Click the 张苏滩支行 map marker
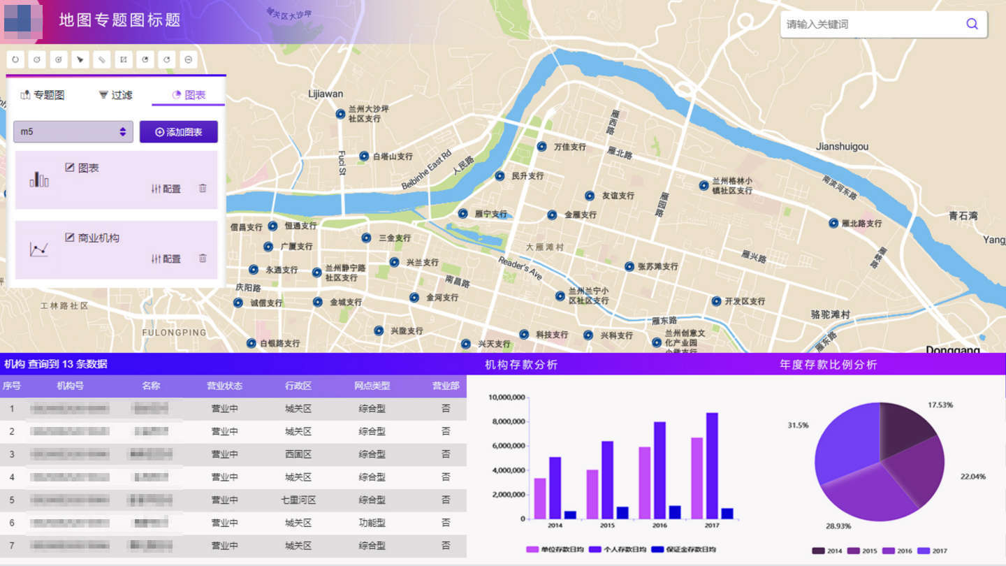Viewport: 1006px width, 566px height. pos(629,266)
